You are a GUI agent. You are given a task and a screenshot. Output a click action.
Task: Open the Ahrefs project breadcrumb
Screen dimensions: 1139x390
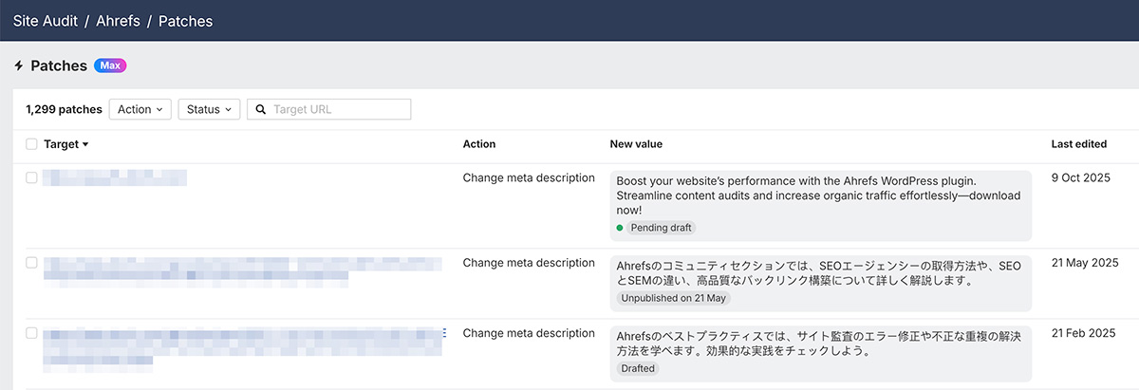click(x=117, y=21)
